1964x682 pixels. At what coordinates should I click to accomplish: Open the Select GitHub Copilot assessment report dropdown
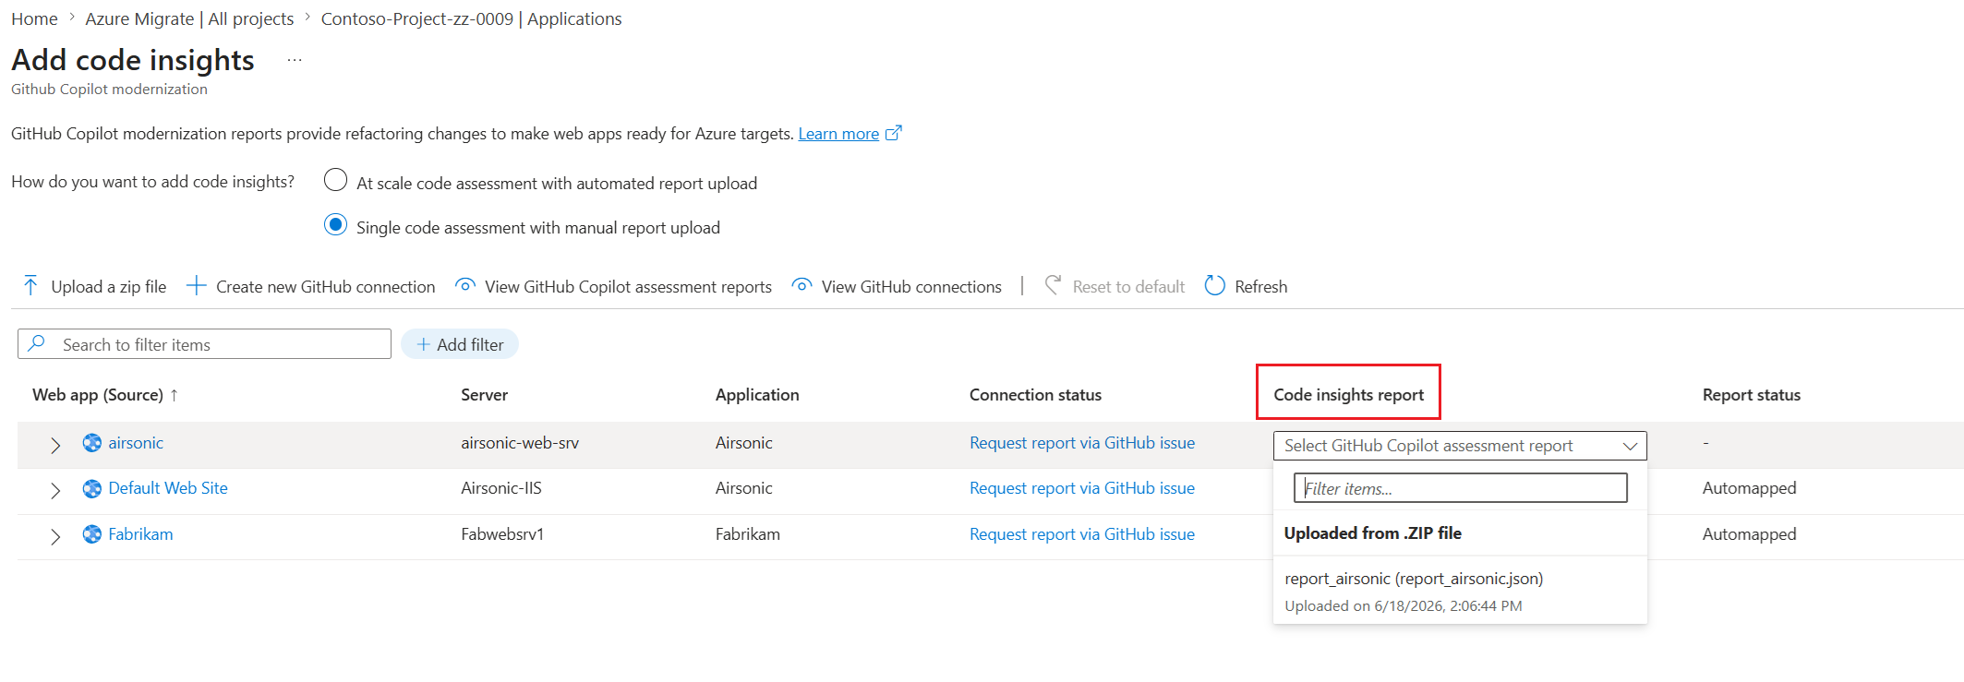[1460, 446]
